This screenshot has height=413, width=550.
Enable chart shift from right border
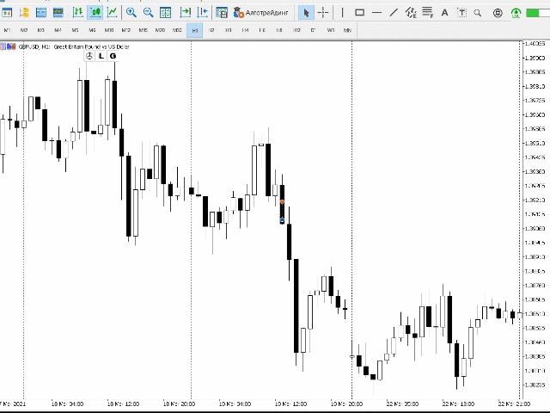pos(203,13)
